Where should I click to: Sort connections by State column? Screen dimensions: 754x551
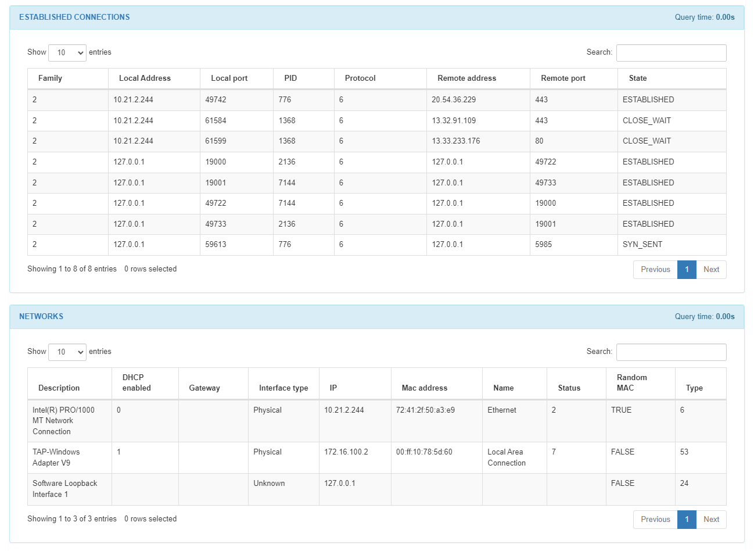pyautogui.click(x=637, y=78)
